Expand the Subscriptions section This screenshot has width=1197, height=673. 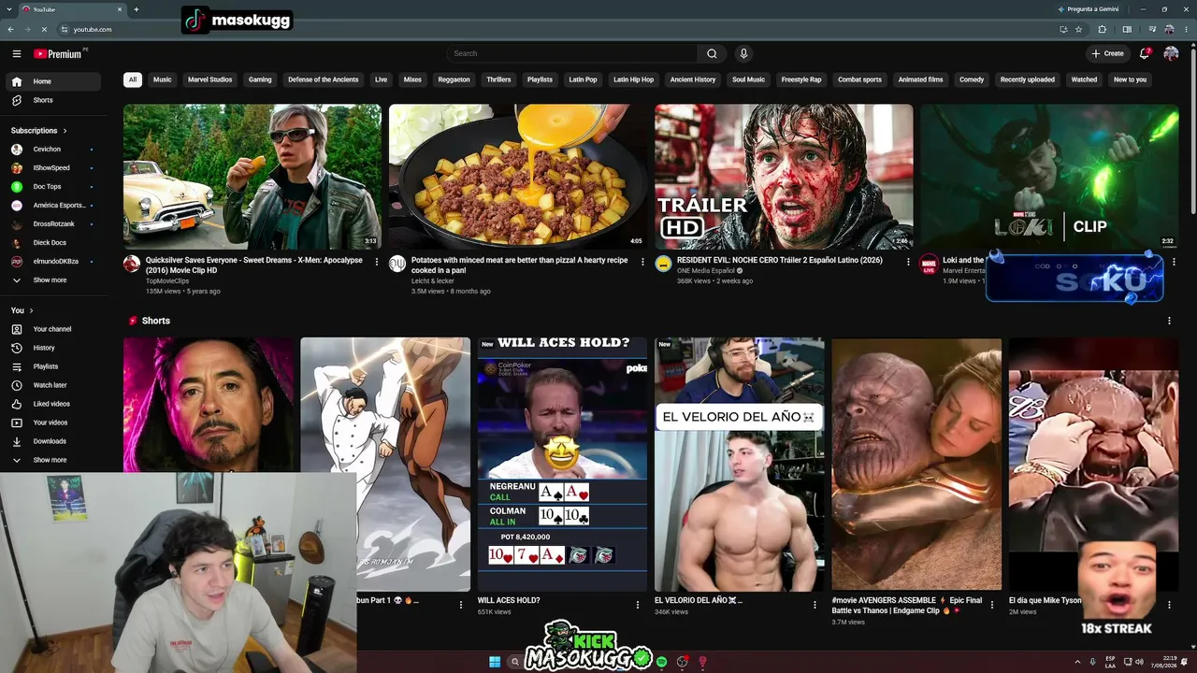(x=39, y=131)
